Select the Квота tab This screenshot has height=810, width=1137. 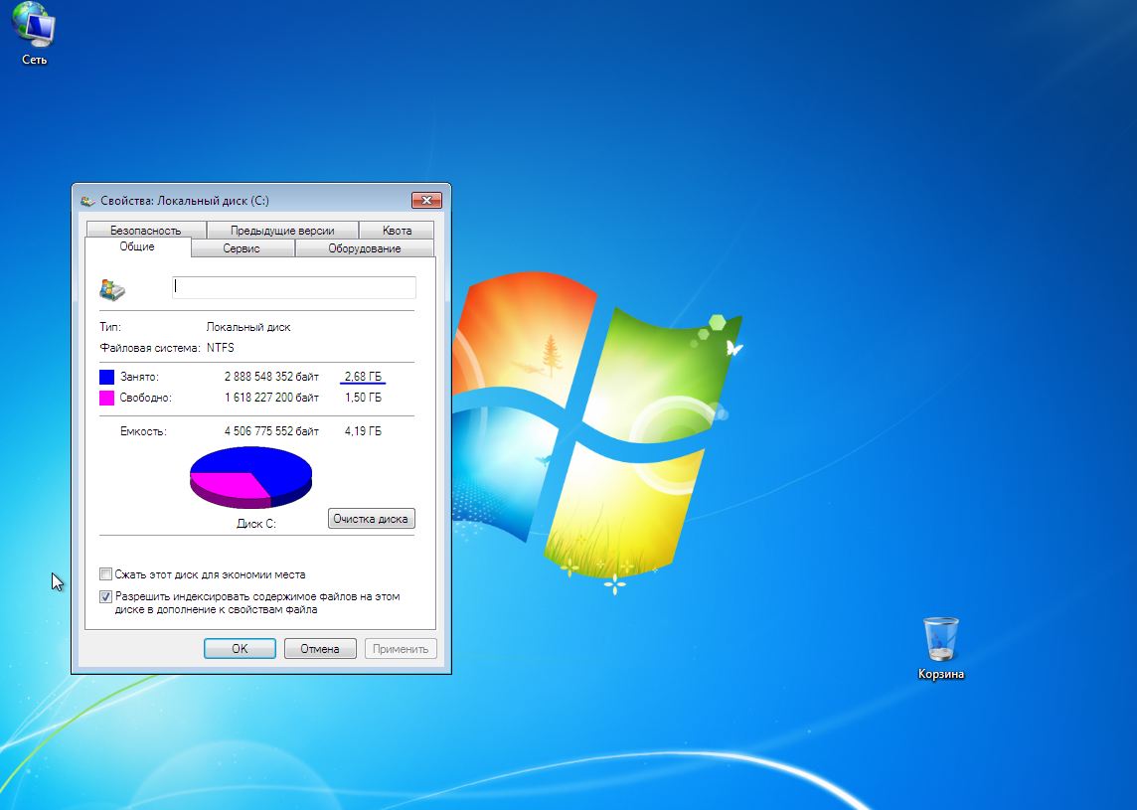pyautogui.click(x=397, y=230)
